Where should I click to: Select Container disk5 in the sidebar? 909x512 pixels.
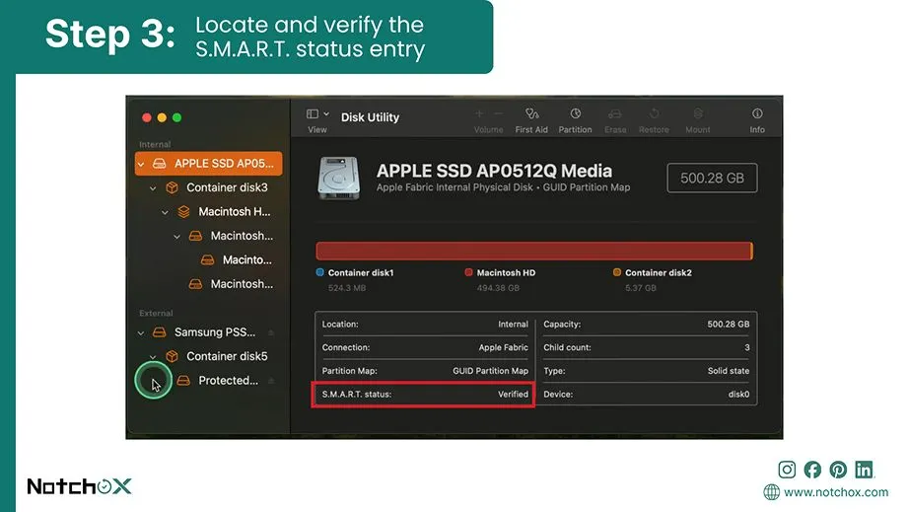click(227, 356)
